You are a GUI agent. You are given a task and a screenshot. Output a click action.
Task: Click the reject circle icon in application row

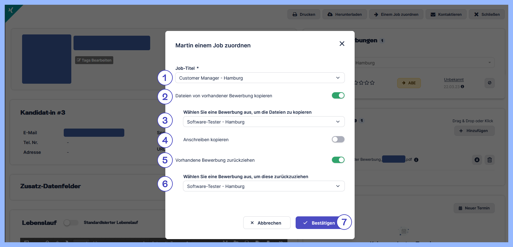[x=489, y=83]
